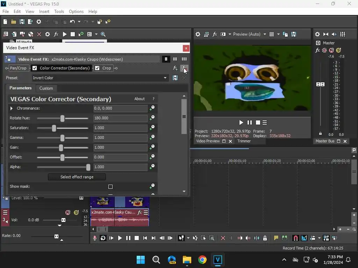
Task: Click the What's This help icon
Action: coord(108,22)
